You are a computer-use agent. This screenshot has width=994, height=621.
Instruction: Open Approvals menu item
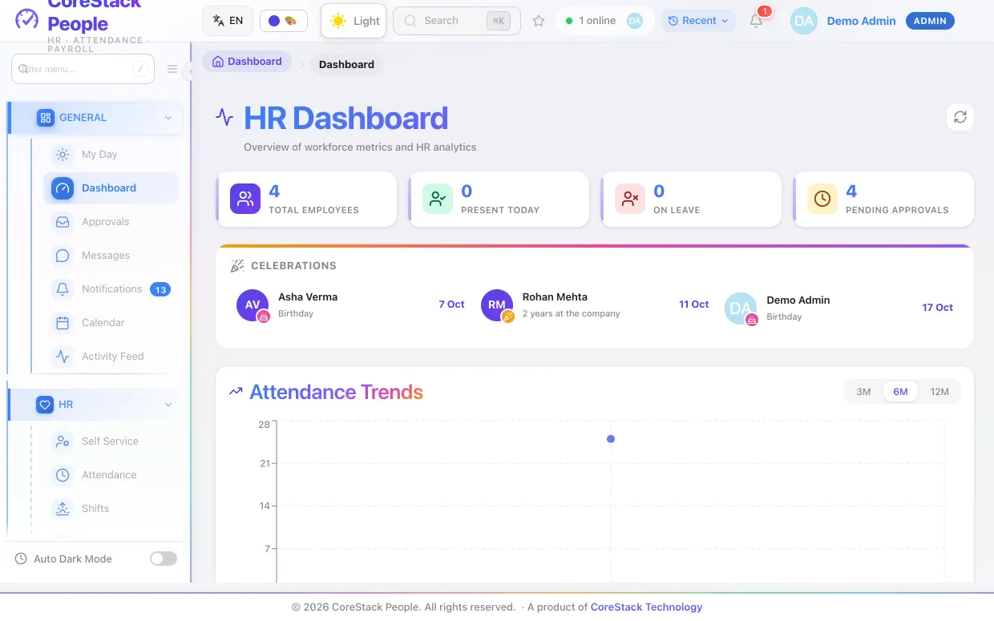click(x=111, y=222)
